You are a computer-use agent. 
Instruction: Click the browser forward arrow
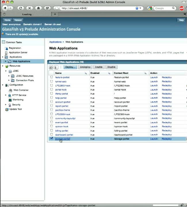[x=10, y=8]
